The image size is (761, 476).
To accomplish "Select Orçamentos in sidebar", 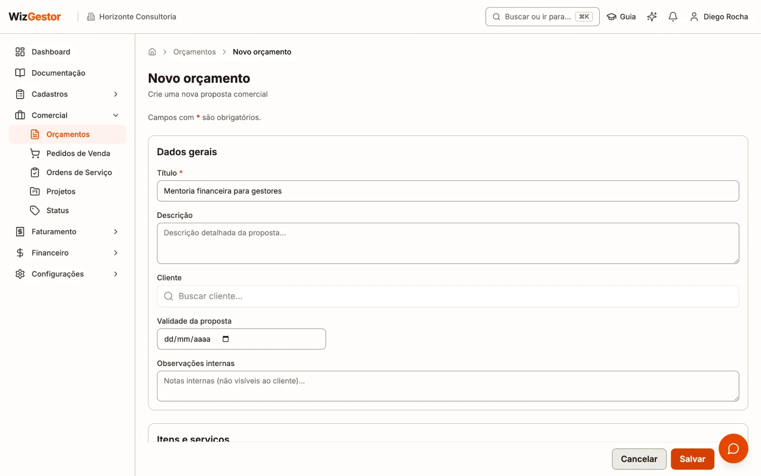I will (68, 134).
